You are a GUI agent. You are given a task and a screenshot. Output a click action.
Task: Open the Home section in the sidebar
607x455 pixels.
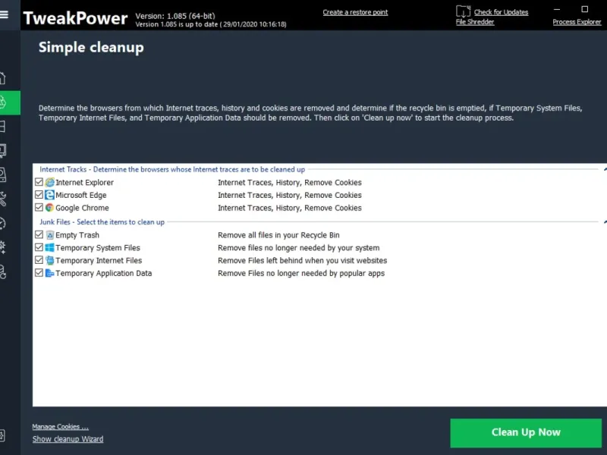pyautogui.click(x=3, y=78)
